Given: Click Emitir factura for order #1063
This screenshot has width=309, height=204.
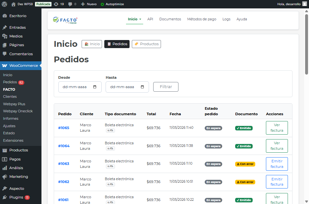Looking at the screenshot, I should click(x=277, y=164).
